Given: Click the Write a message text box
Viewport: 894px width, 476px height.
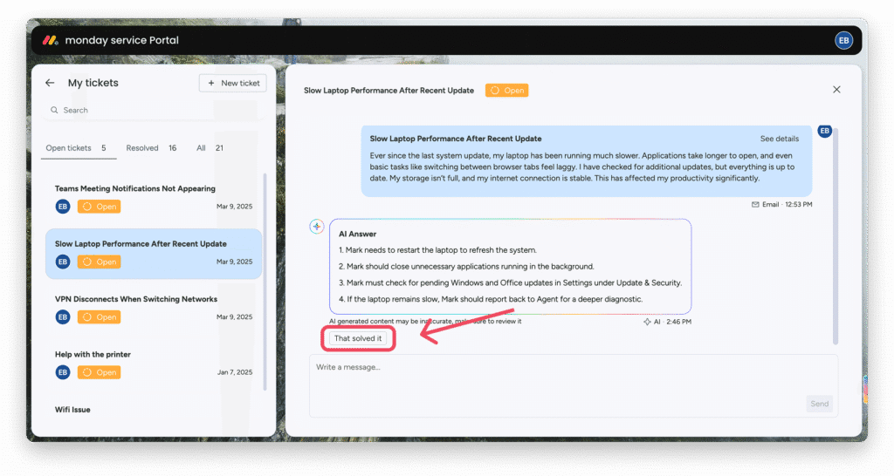Looking at the screenshot, I should (x=574, y=386).
